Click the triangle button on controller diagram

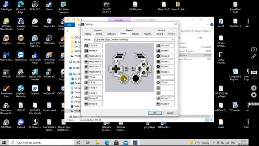144,64
